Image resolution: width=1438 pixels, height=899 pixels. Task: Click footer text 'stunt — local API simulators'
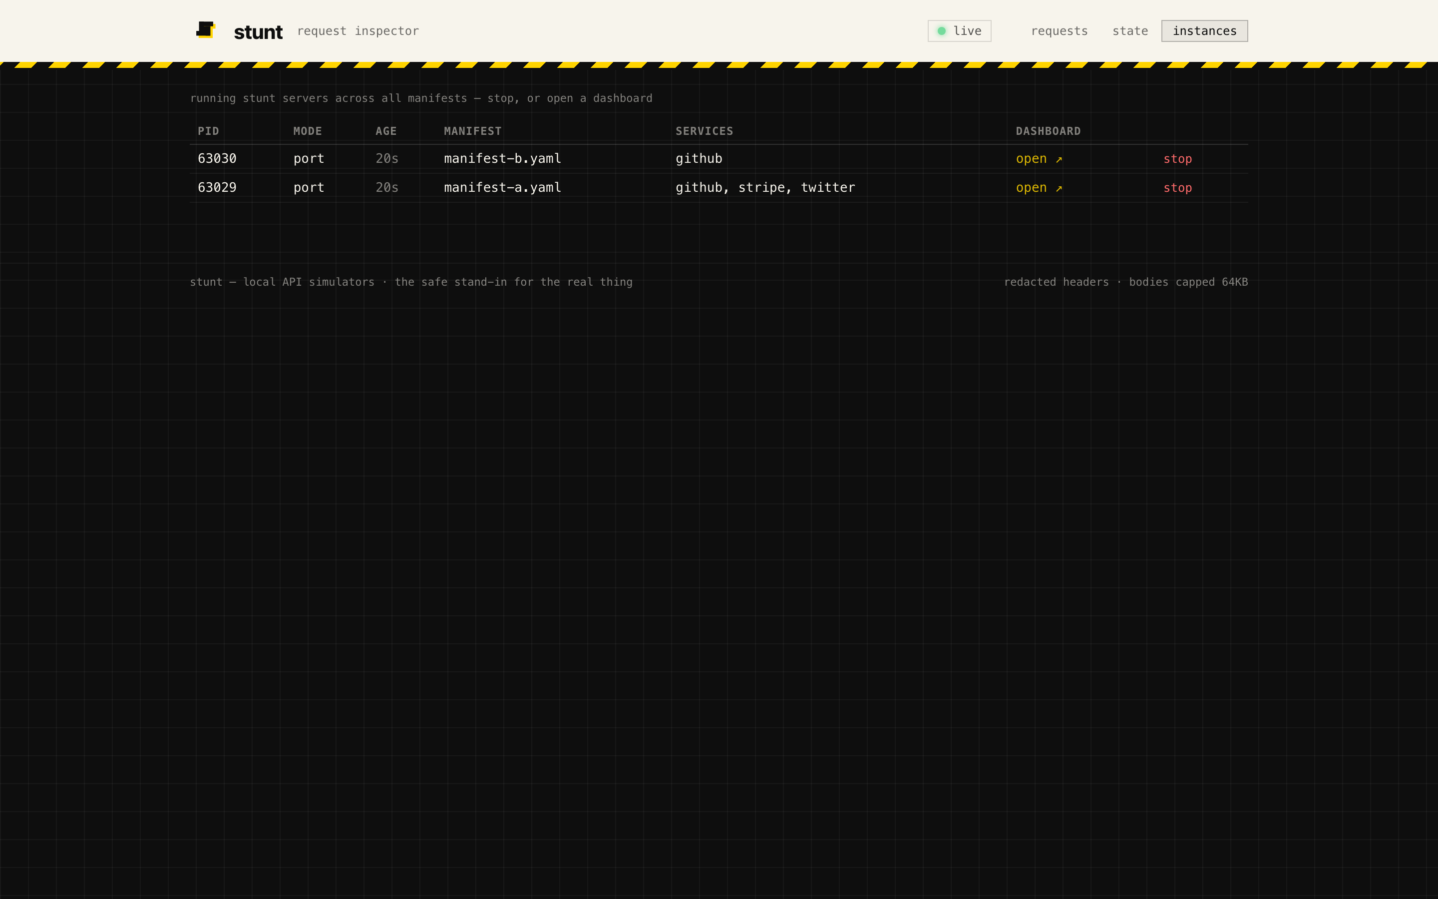282,282
